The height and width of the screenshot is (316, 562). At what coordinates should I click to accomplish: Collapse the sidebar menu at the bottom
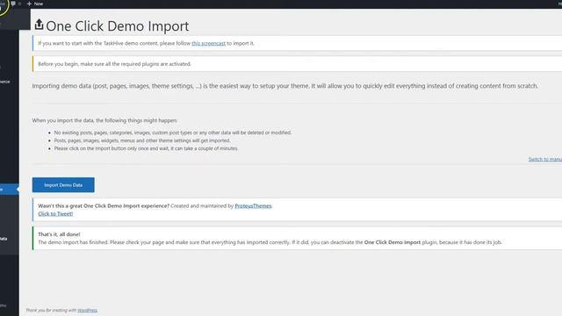pyautogui.click(x=4, y=305)
